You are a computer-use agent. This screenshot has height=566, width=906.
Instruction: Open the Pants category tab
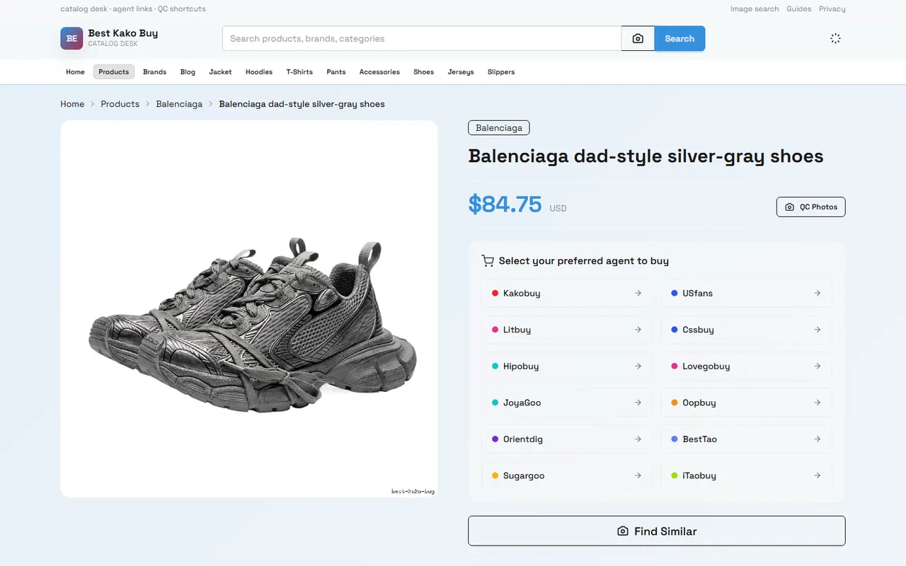coord(336,71)
